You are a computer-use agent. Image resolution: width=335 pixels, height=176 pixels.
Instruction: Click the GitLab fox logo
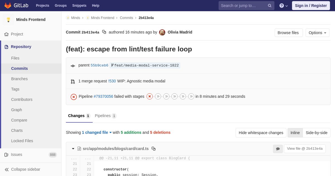click(x=8, y=6)
